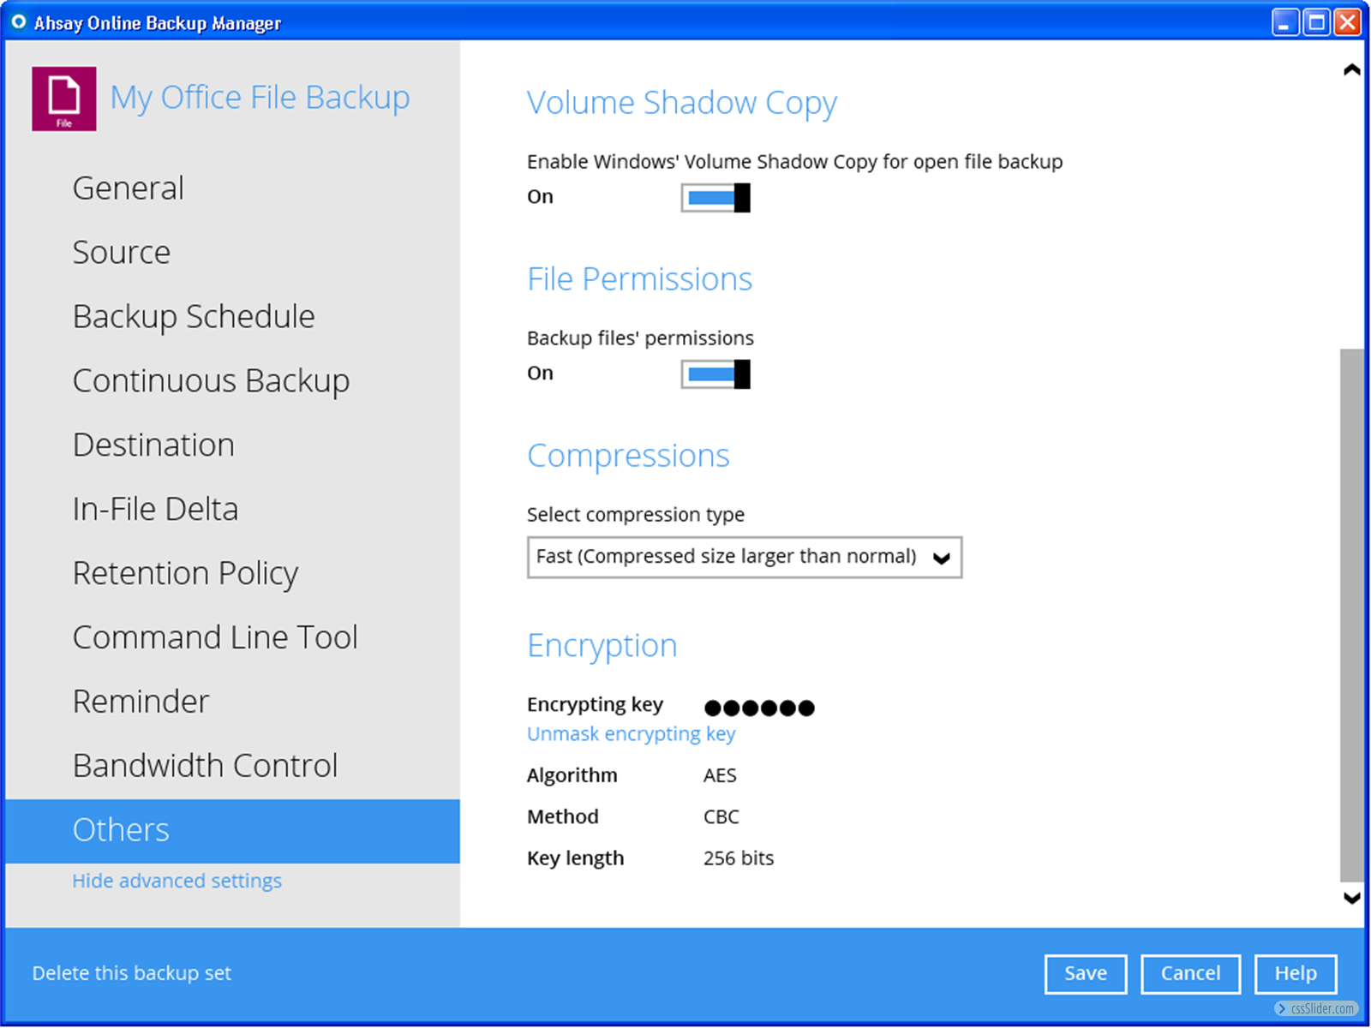Screen dimensions: 1371x1028
Task: Go to the Backup Schedule section
Action: (x=194, y=317)
